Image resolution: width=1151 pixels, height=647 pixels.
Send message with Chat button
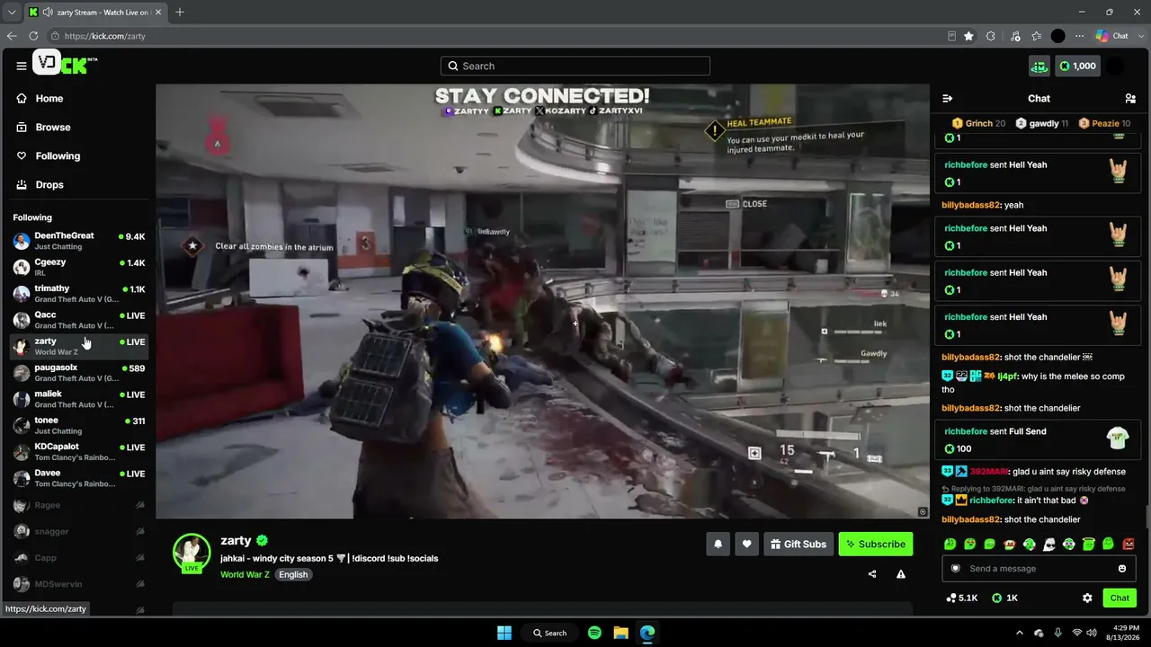tap(1120, 598)
